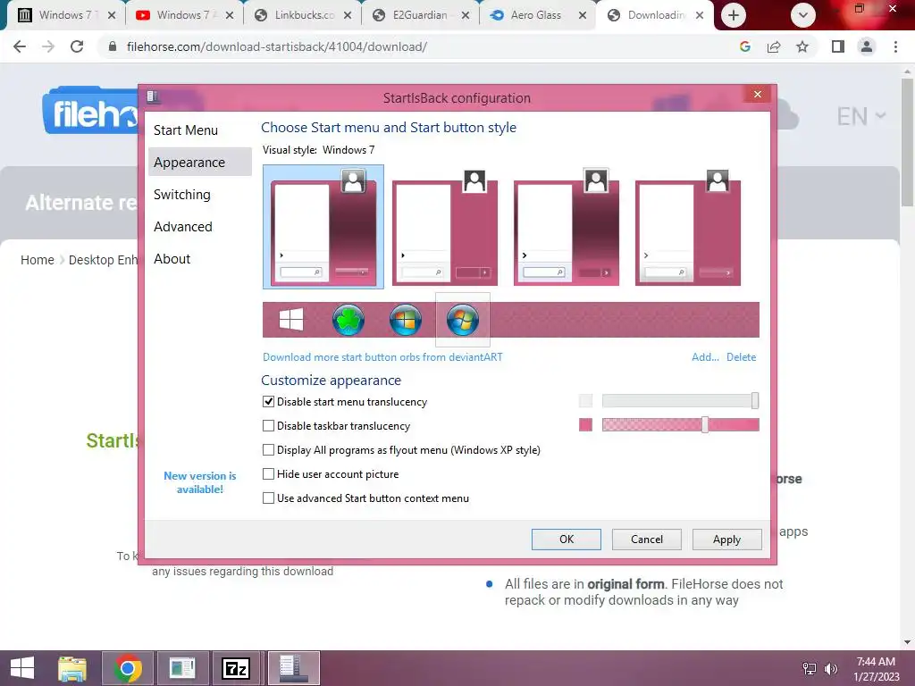Select the third start menu style thumbnail
This screenshot has height=686, width=915.
point(566,226)
